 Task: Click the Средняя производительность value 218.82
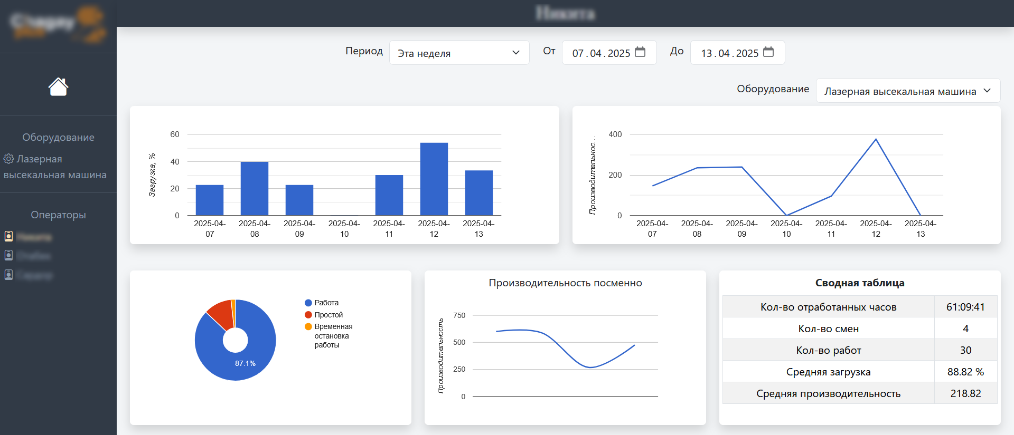965,393
